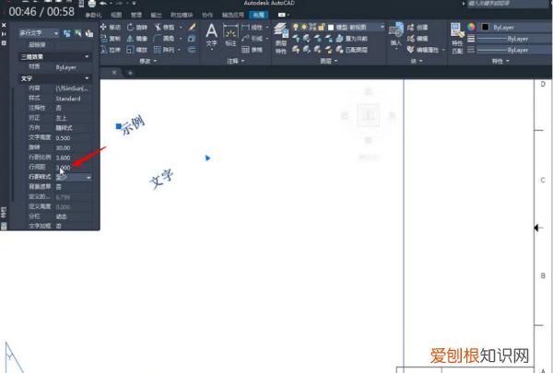Select the Rotate (旋转) tool
The width and height of the screenshot is (553, 373).
point(137,27)
